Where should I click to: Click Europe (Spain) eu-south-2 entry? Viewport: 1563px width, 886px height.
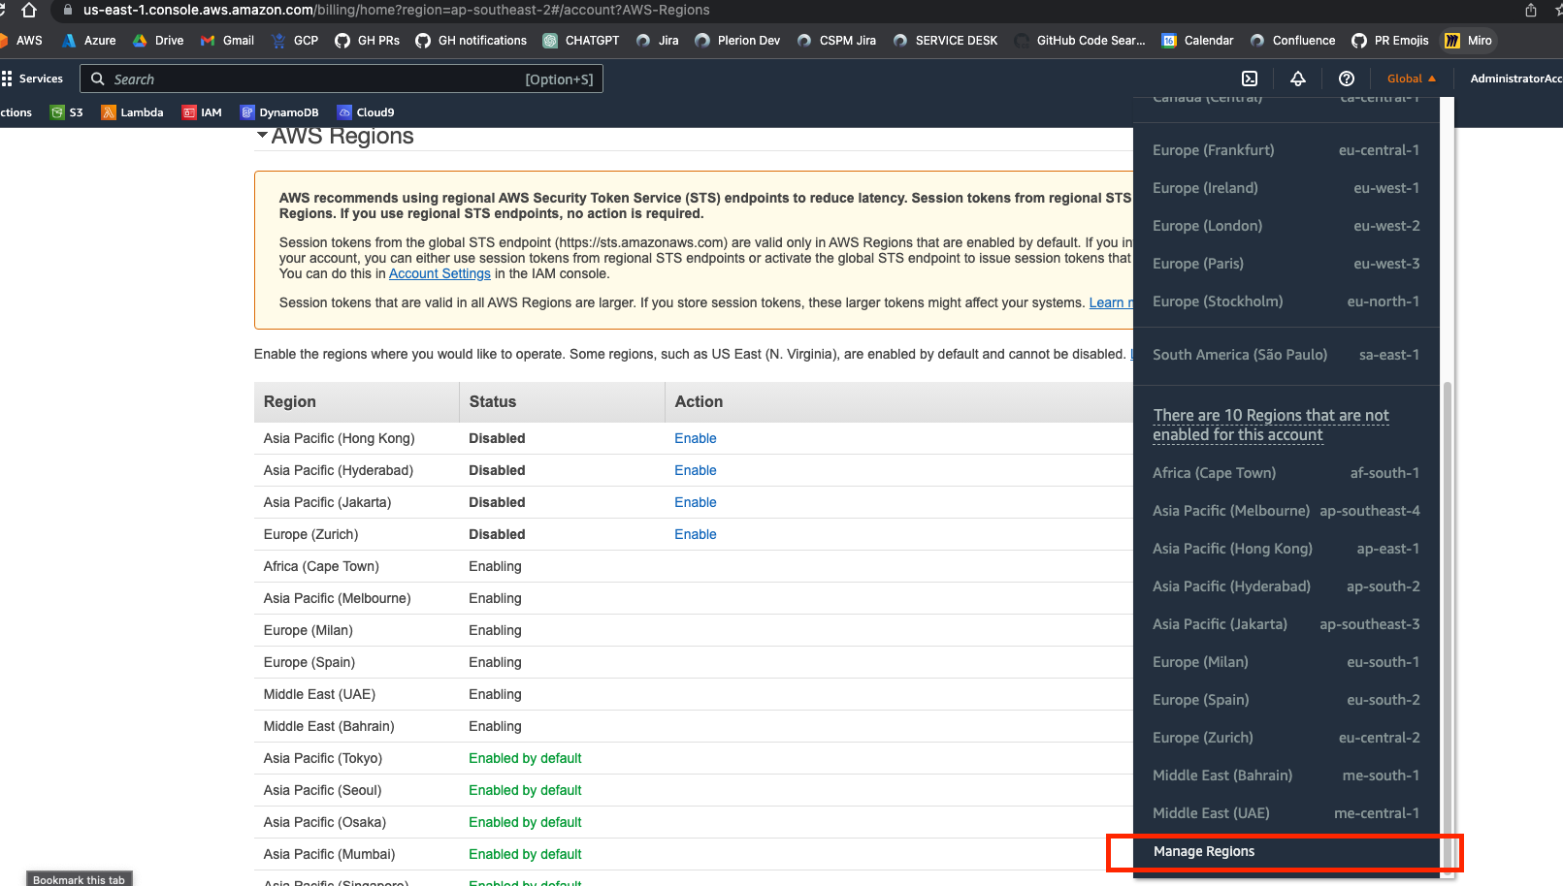coord(1286,700)
